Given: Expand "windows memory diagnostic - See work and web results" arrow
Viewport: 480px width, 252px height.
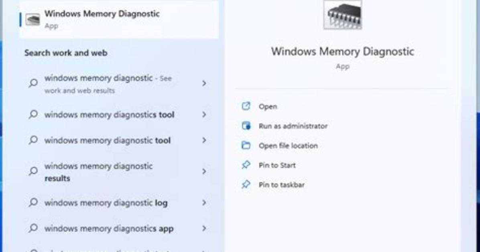Looking at the screenshot, I should pos(204,83).
